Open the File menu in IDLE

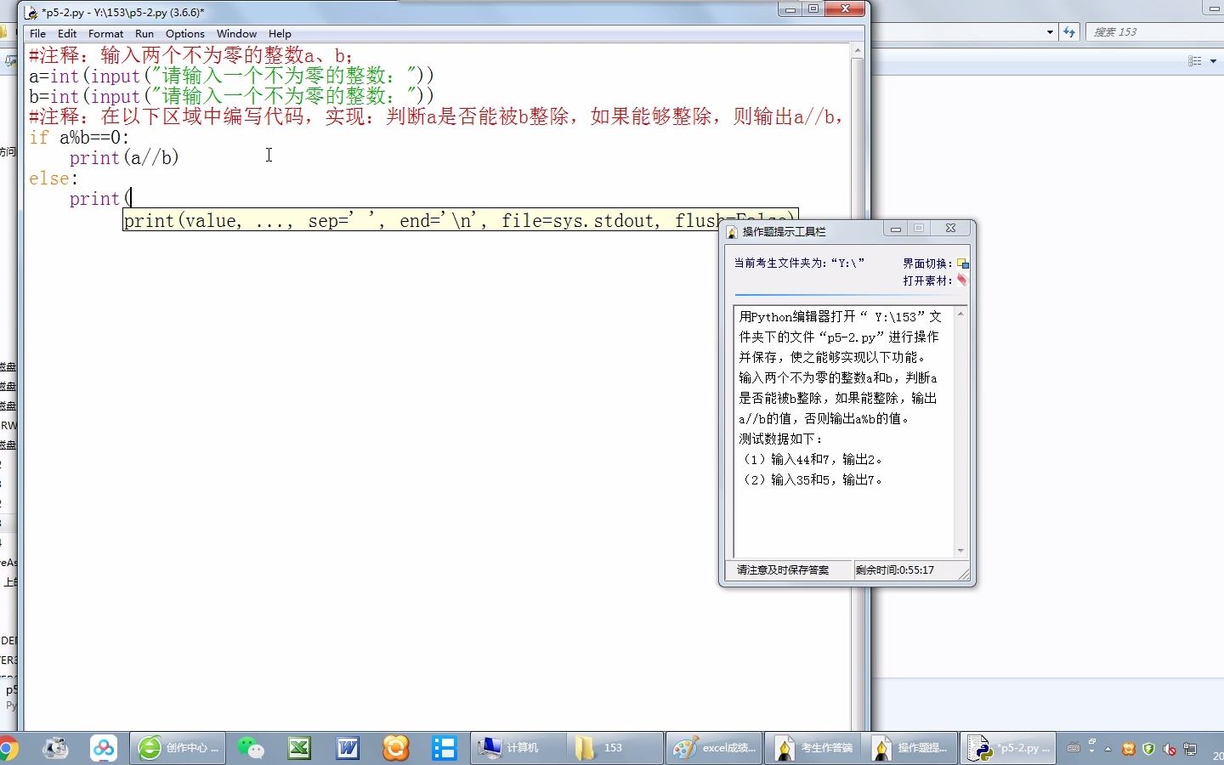point(37,34)
